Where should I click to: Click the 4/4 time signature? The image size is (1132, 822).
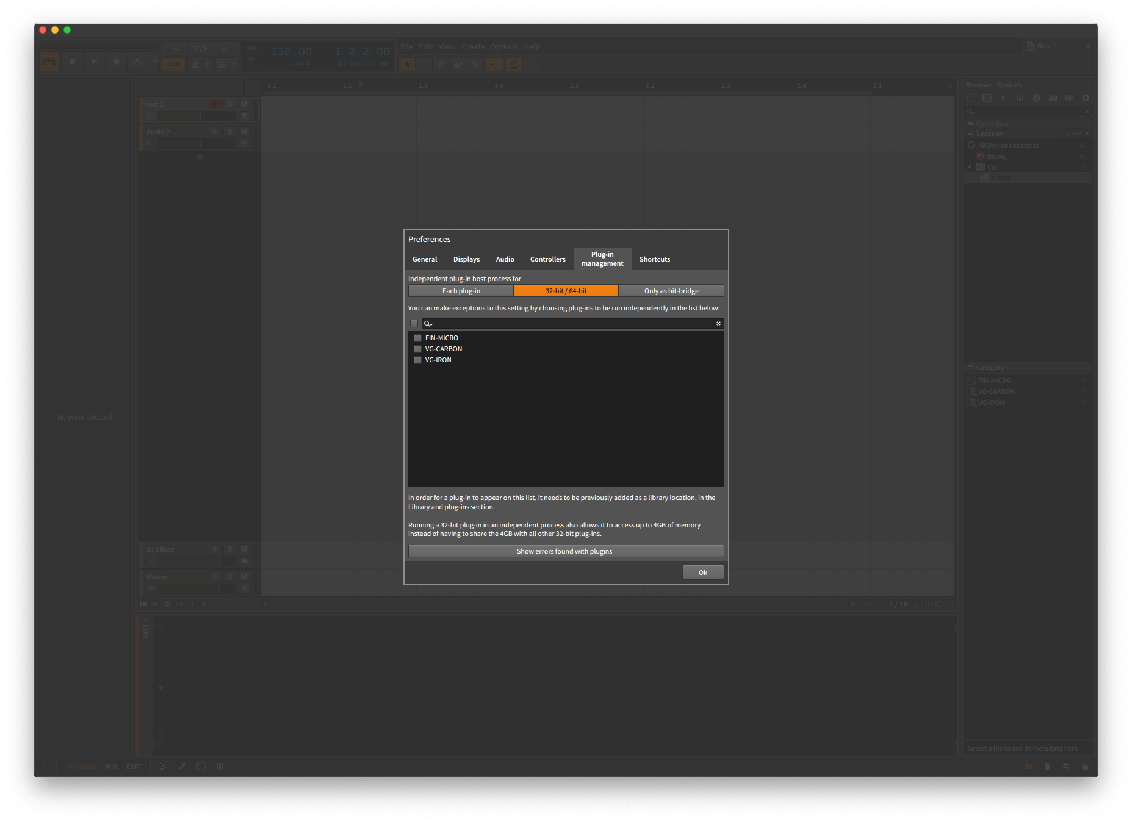[x=302, y=63]
